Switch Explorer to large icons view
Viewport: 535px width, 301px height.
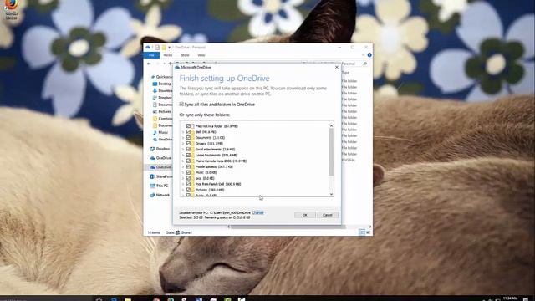[x=368, y=232]
